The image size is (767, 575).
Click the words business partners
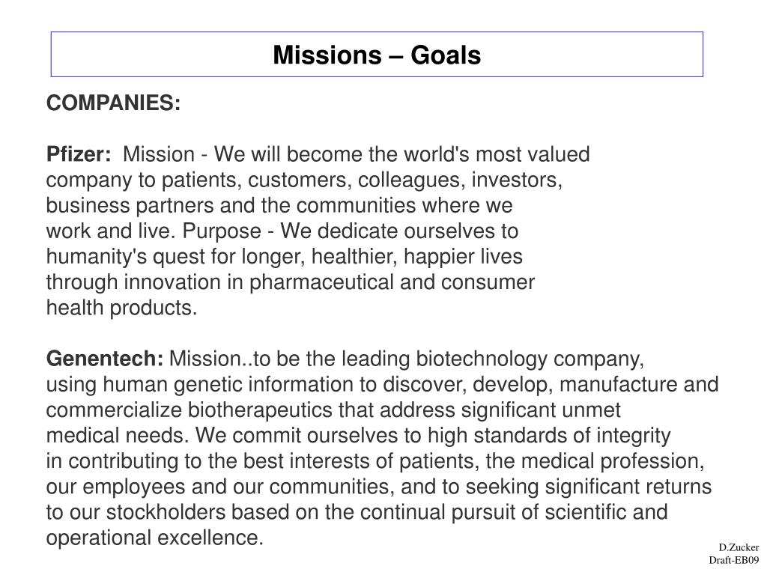click(x=130, y=205)
